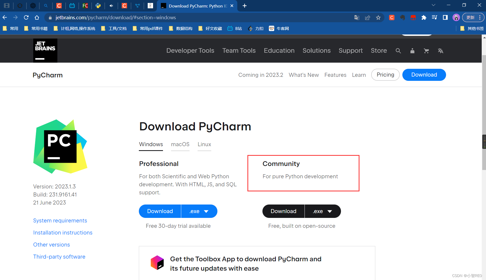
Task: Download PyCharm Community with black button
Action: [283, 211]
